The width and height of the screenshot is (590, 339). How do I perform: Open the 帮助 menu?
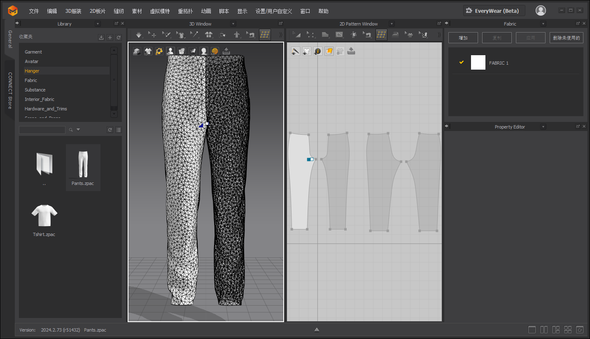tap(323, 11)
